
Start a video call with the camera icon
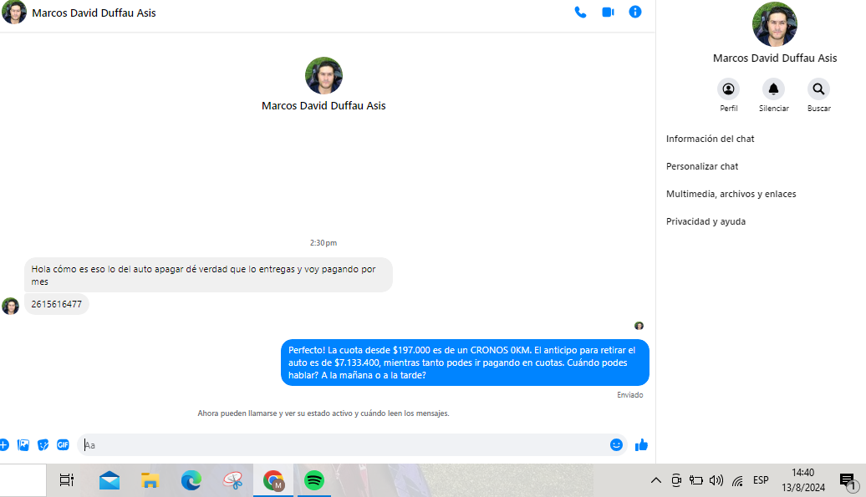608,13
